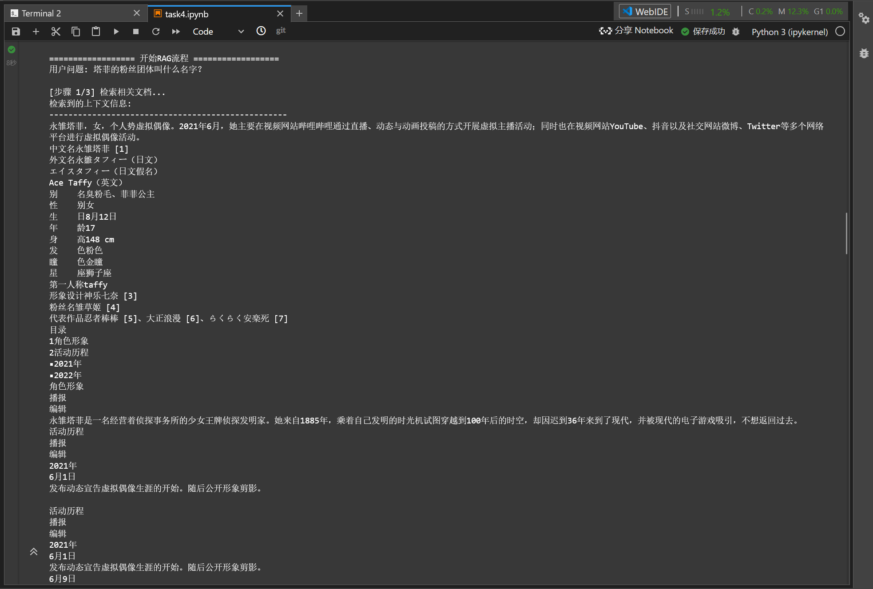The image size is (873, 589).
Task: Open the Code cell type dropdown
Action: coord(218,32)
